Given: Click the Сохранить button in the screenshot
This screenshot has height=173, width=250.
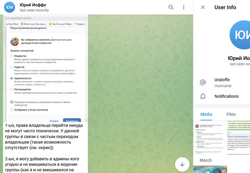Looking at the screenshot, I should (x=72, y=120).
